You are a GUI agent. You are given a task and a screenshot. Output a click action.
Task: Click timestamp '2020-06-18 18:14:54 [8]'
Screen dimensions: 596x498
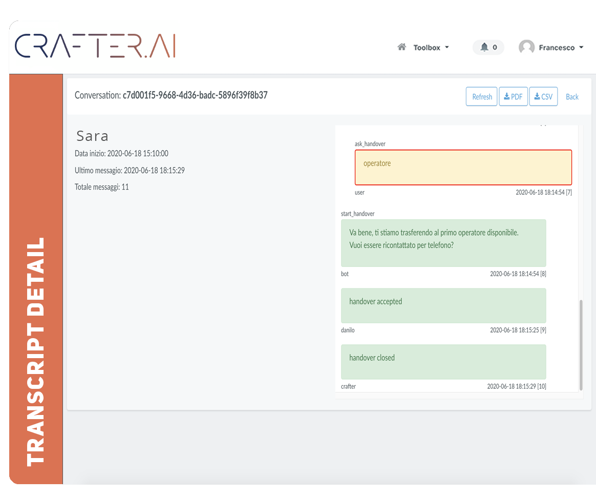tap(518, 274)
